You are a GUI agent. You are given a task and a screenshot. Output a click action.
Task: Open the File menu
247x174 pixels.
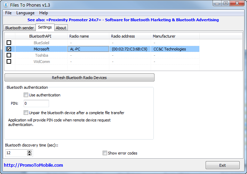point(8,13)
